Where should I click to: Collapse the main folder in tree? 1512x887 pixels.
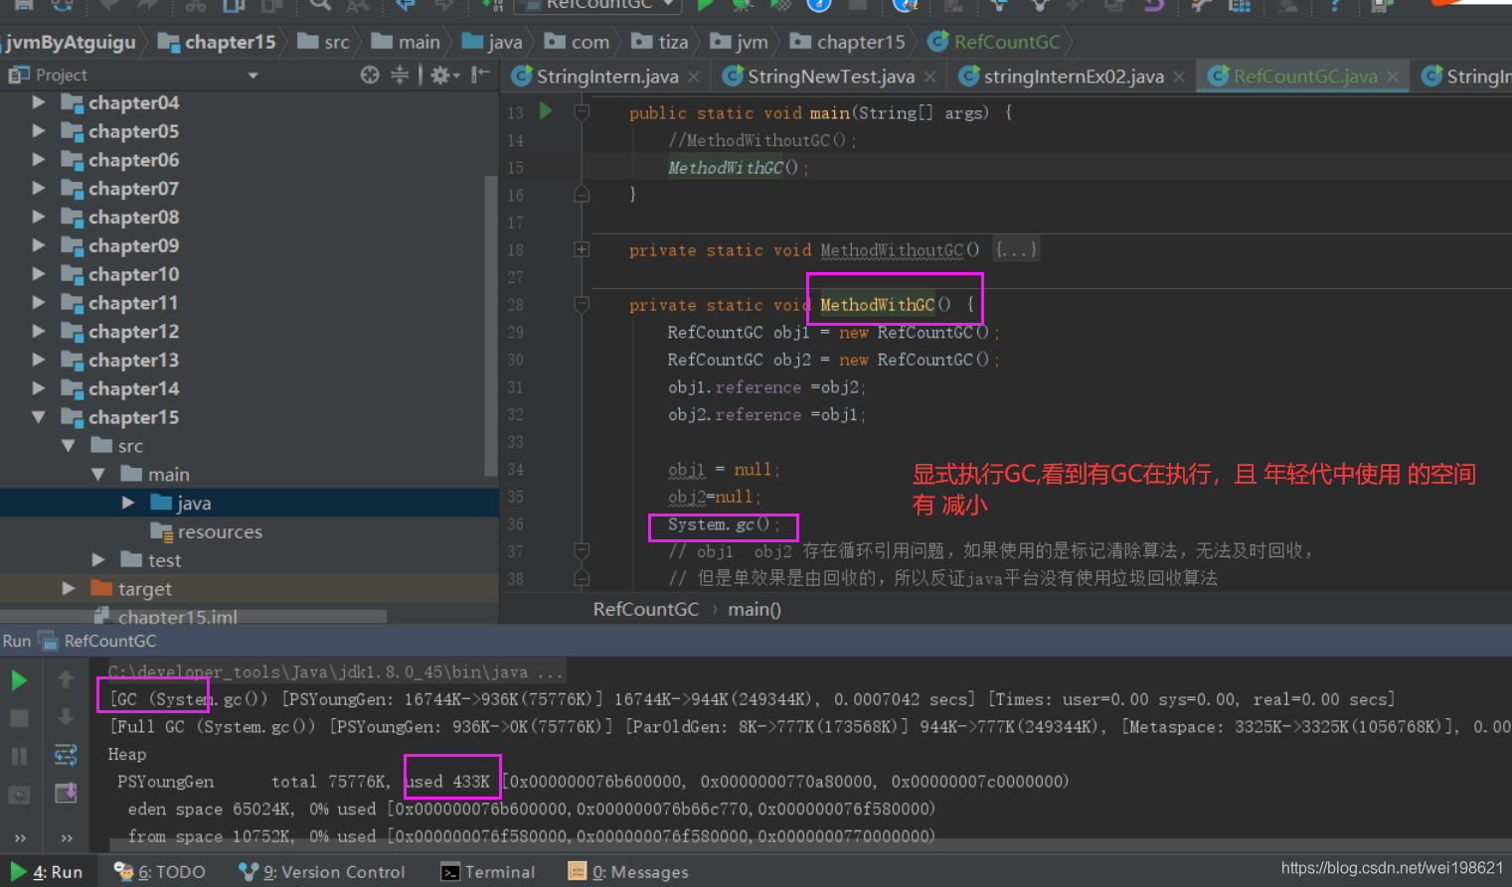point(97,475)
